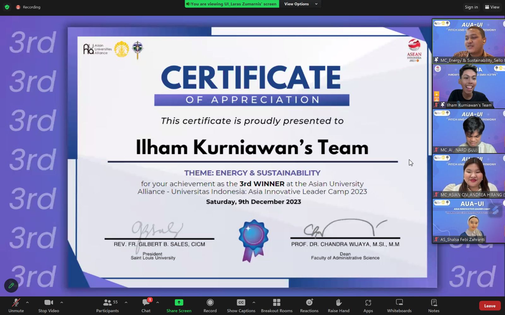Viewport: 505px width, 315px height.
Task: Open the Reactions menu
Action: click(309, 303)
